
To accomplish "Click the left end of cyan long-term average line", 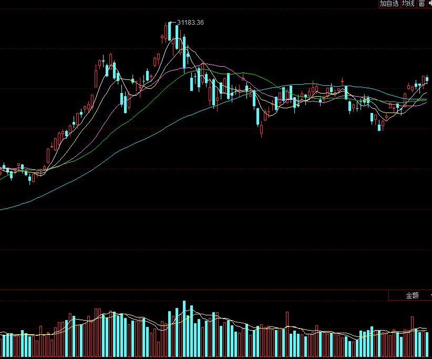I will 2,209.
